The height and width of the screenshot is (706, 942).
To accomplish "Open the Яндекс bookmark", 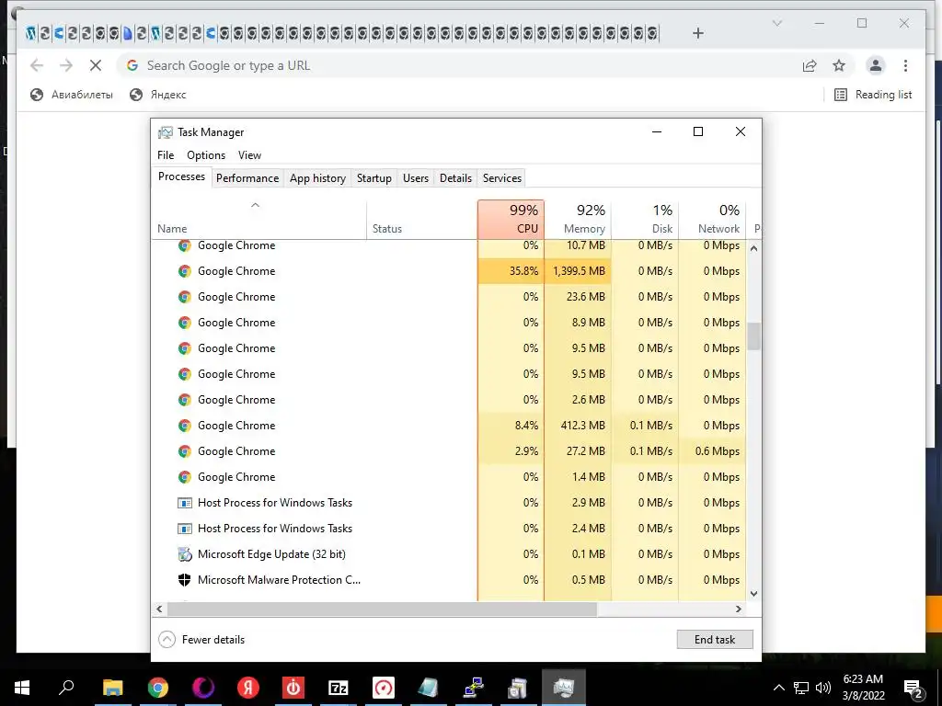I will tap(158, 95).
